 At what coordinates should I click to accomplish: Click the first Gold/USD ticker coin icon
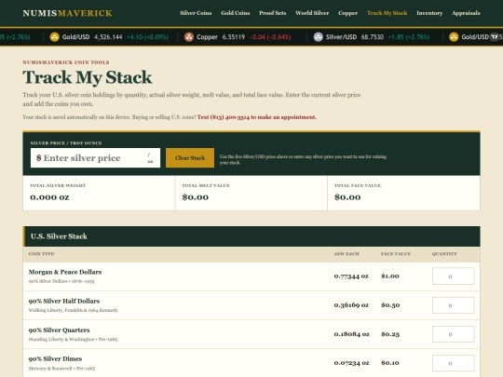pyautogui.click(x=55, y=37)
